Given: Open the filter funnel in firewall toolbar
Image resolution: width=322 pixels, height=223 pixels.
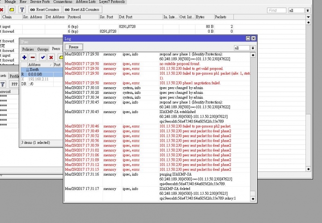Looking at the screenshot, I should [22, 10].
